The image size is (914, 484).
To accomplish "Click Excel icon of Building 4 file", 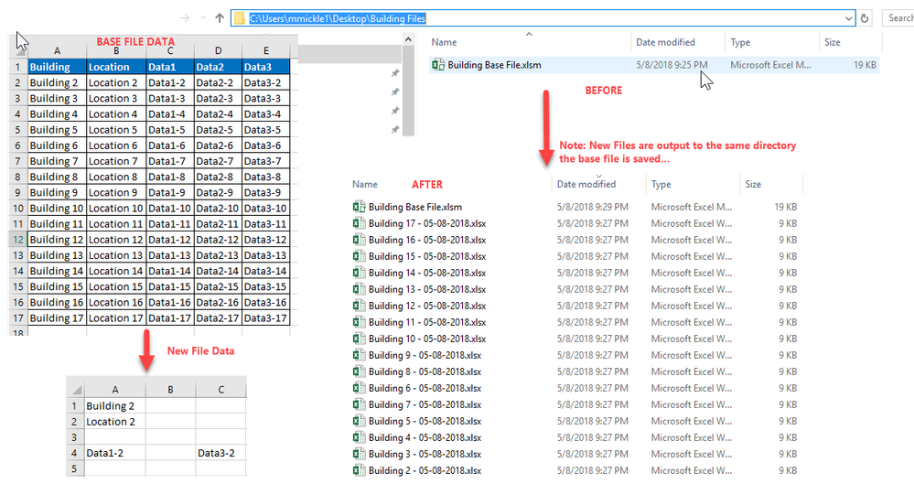I will click(359, 437).
